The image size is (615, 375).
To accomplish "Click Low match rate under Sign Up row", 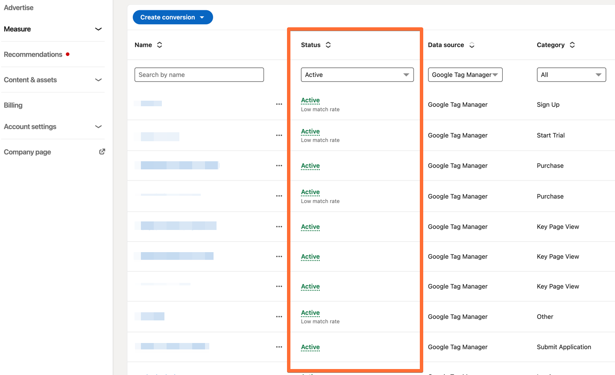I will pos(320,110).
